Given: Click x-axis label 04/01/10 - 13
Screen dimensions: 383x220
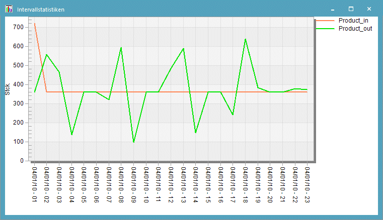Looking at the screenshot, I should [183, 185].
